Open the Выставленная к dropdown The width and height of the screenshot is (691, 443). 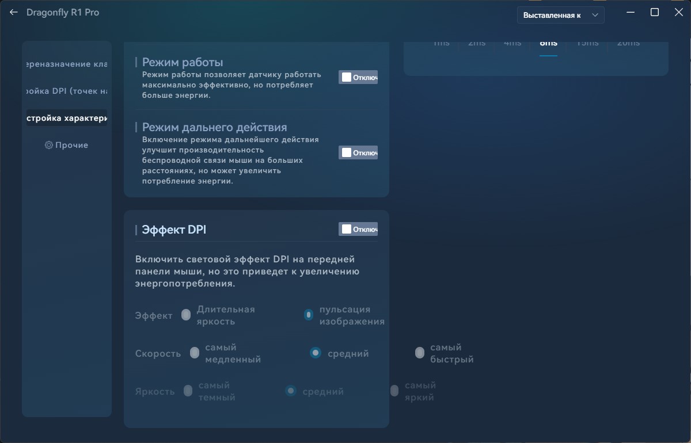[561, 16]
